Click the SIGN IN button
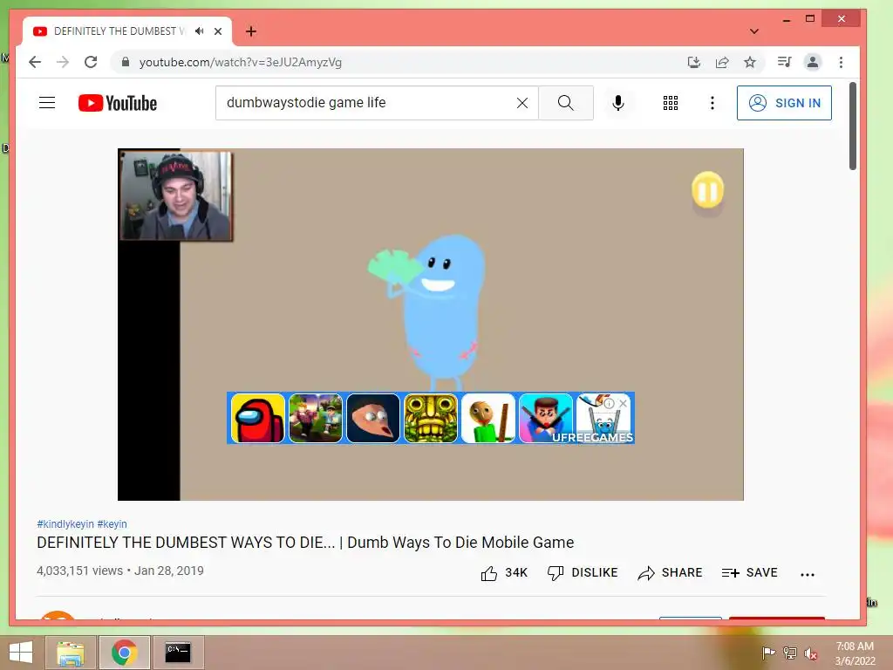The image size is (893, 670). [x=784, y=103]
